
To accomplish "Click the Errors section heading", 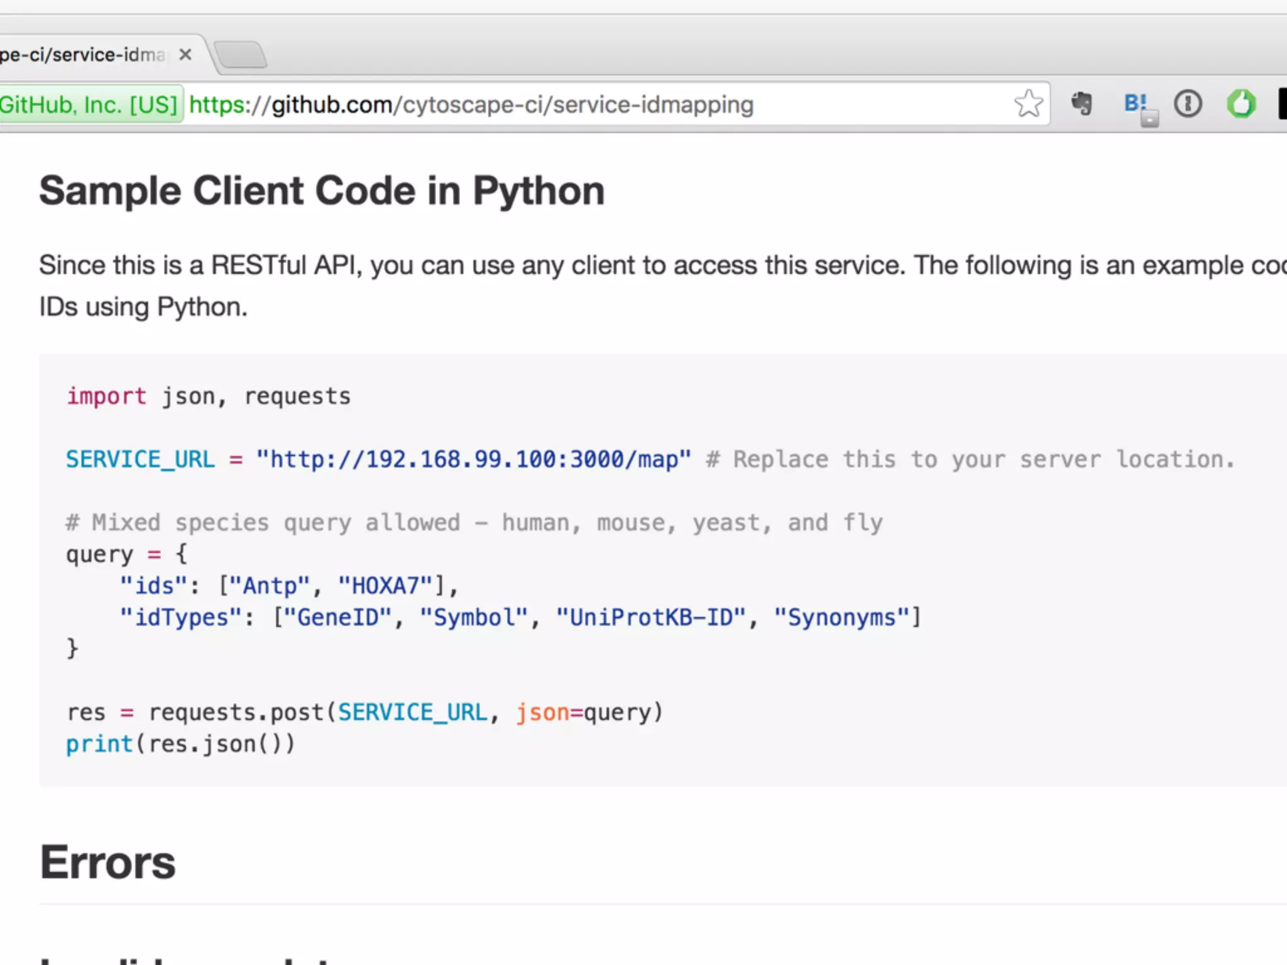I will pos(107,862).
